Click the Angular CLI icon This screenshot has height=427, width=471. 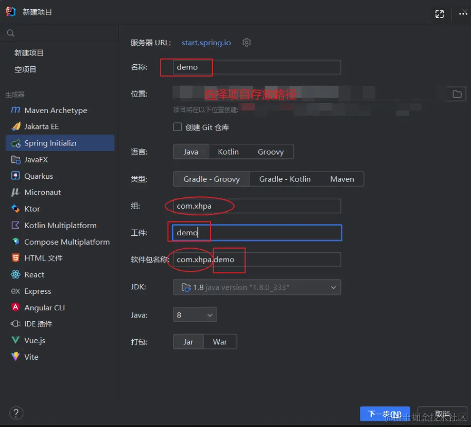(x=15, y=307)
